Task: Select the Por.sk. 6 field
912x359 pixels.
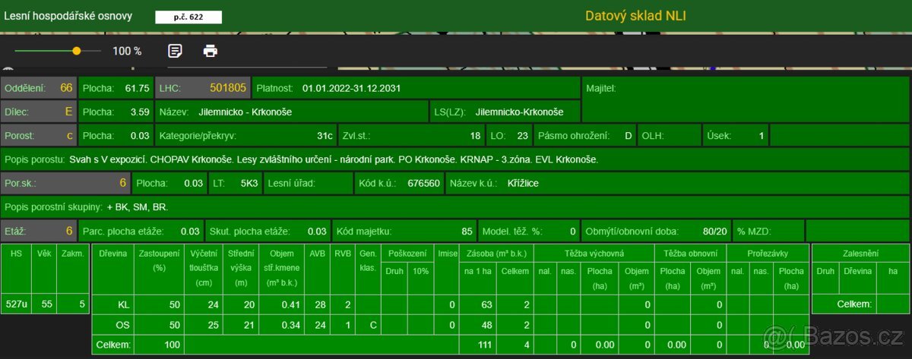Action: pyautogui.click(x=65, y=183)
